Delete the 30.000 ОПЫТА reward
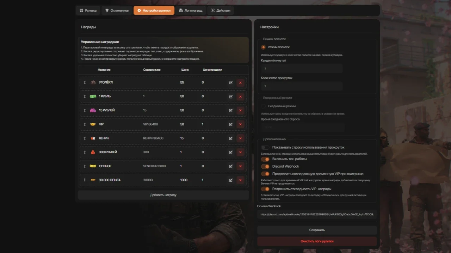This screenshot has height=253, width=451. (x=240, y=180)
